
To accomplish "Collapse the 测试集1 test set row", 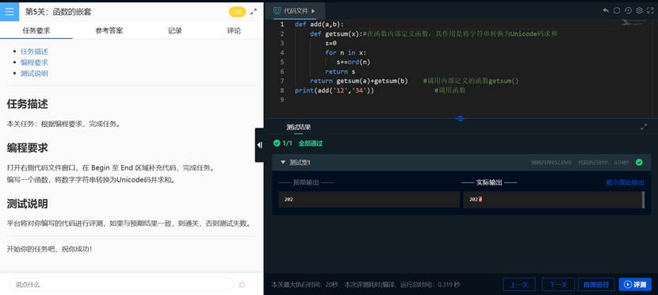I will coord(283,162).
